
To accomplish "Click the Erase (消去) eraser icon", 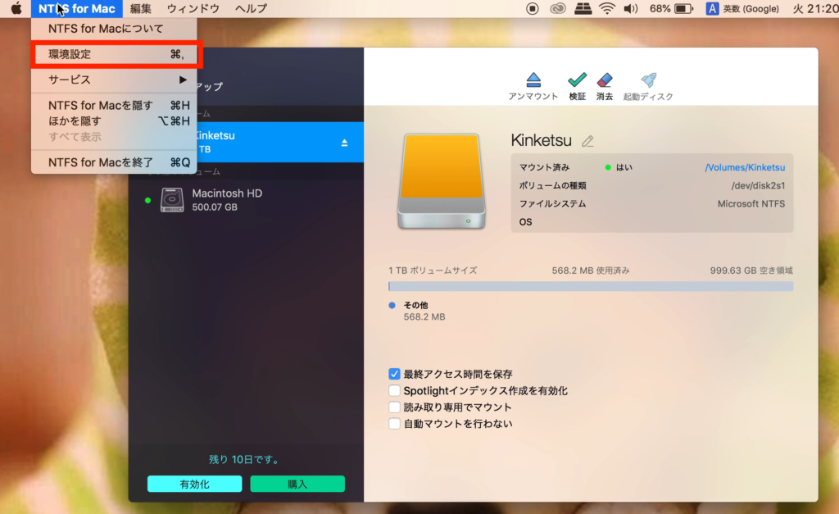I will (x=605, y=80).
